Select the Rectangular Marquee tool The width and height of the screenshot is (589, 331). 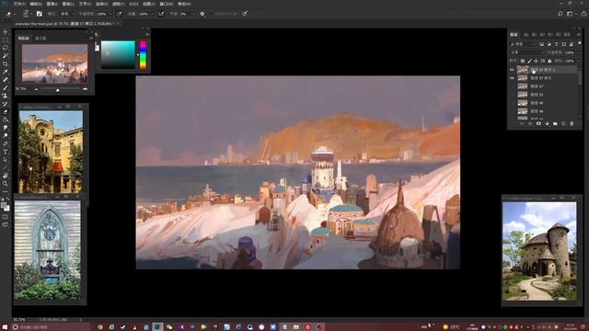pos(6,40)
